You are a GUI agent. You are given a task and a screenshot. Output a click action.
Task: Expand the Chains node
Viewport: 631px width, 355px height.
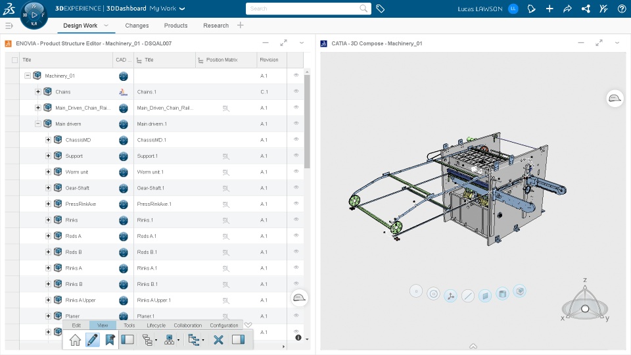click(38, 92)
